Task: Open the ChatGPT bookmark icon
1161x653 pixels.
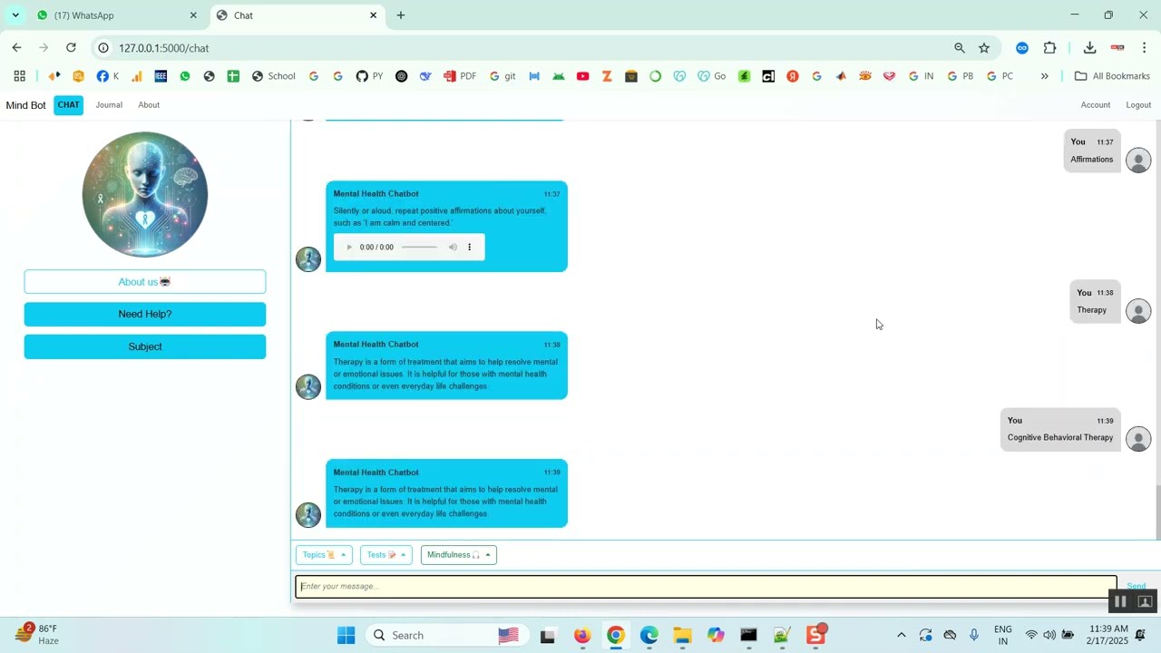Action: (x=402, y=76)
